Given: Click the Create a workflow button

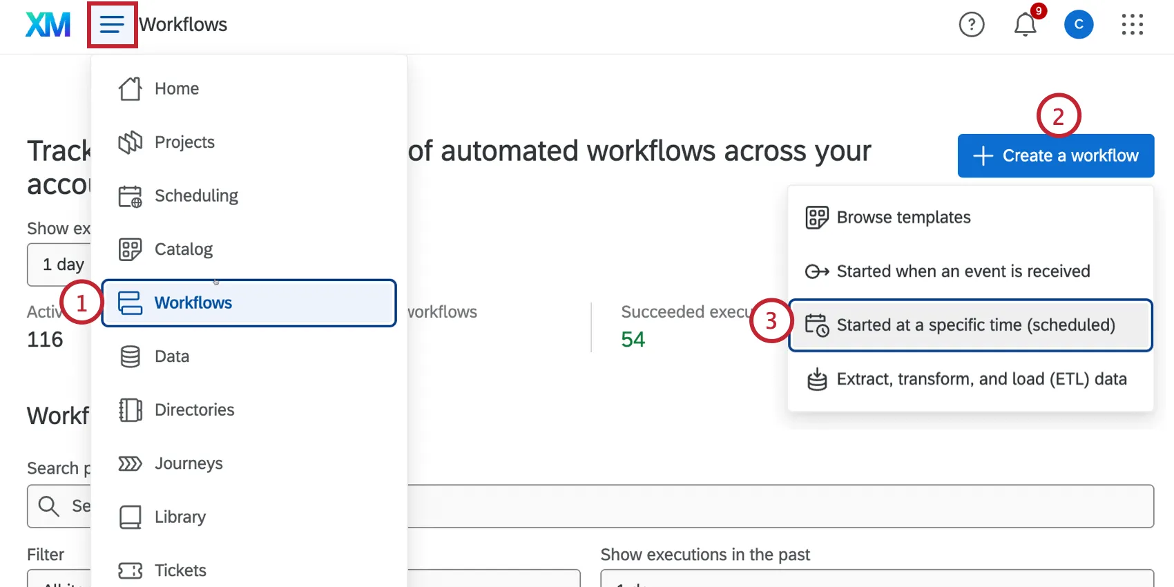Looking at the screenshot, I should [x=1055, y=156].
